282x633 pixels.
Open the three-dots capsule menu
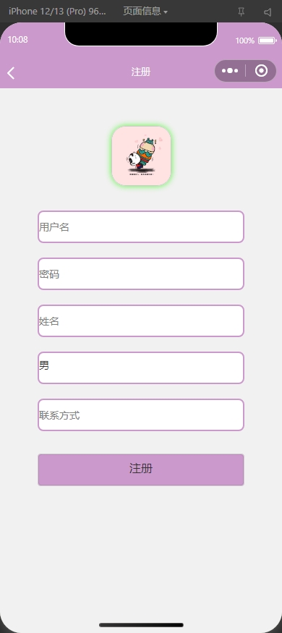point(230,71)
